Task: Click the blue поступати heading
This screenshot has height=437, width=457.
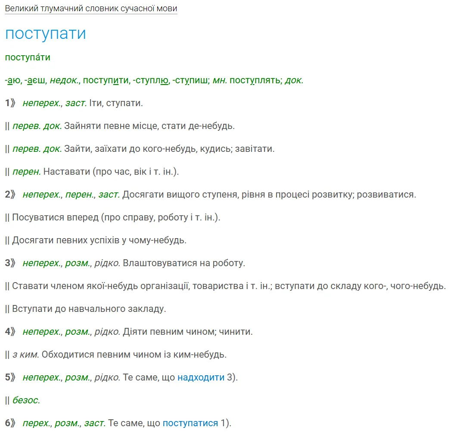Action: pos(46,33)
